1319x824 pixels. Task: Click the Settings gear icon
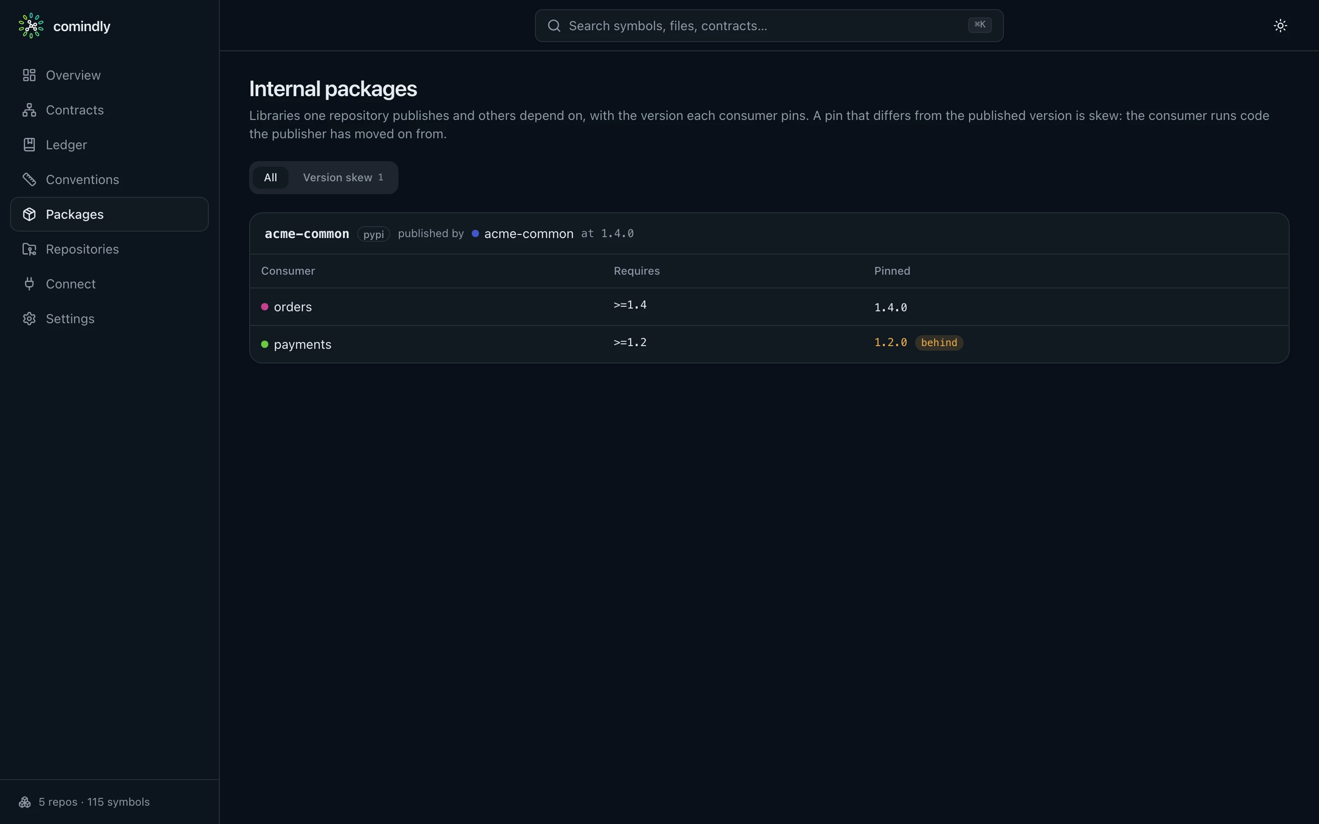click(29, 319)
